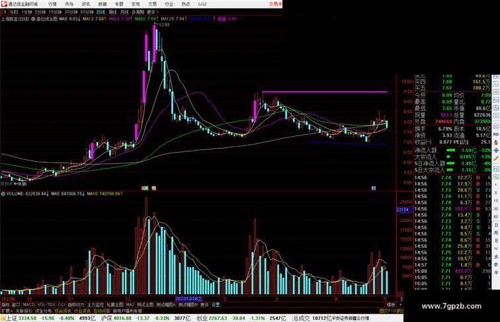Apply the CCI indicator
500x322 pixels.
62,305
